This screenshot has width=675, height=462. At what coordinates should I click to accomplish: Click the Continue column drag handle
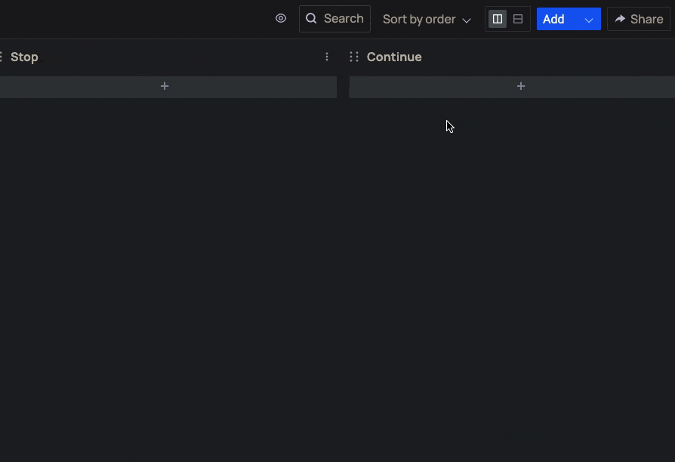353,57
